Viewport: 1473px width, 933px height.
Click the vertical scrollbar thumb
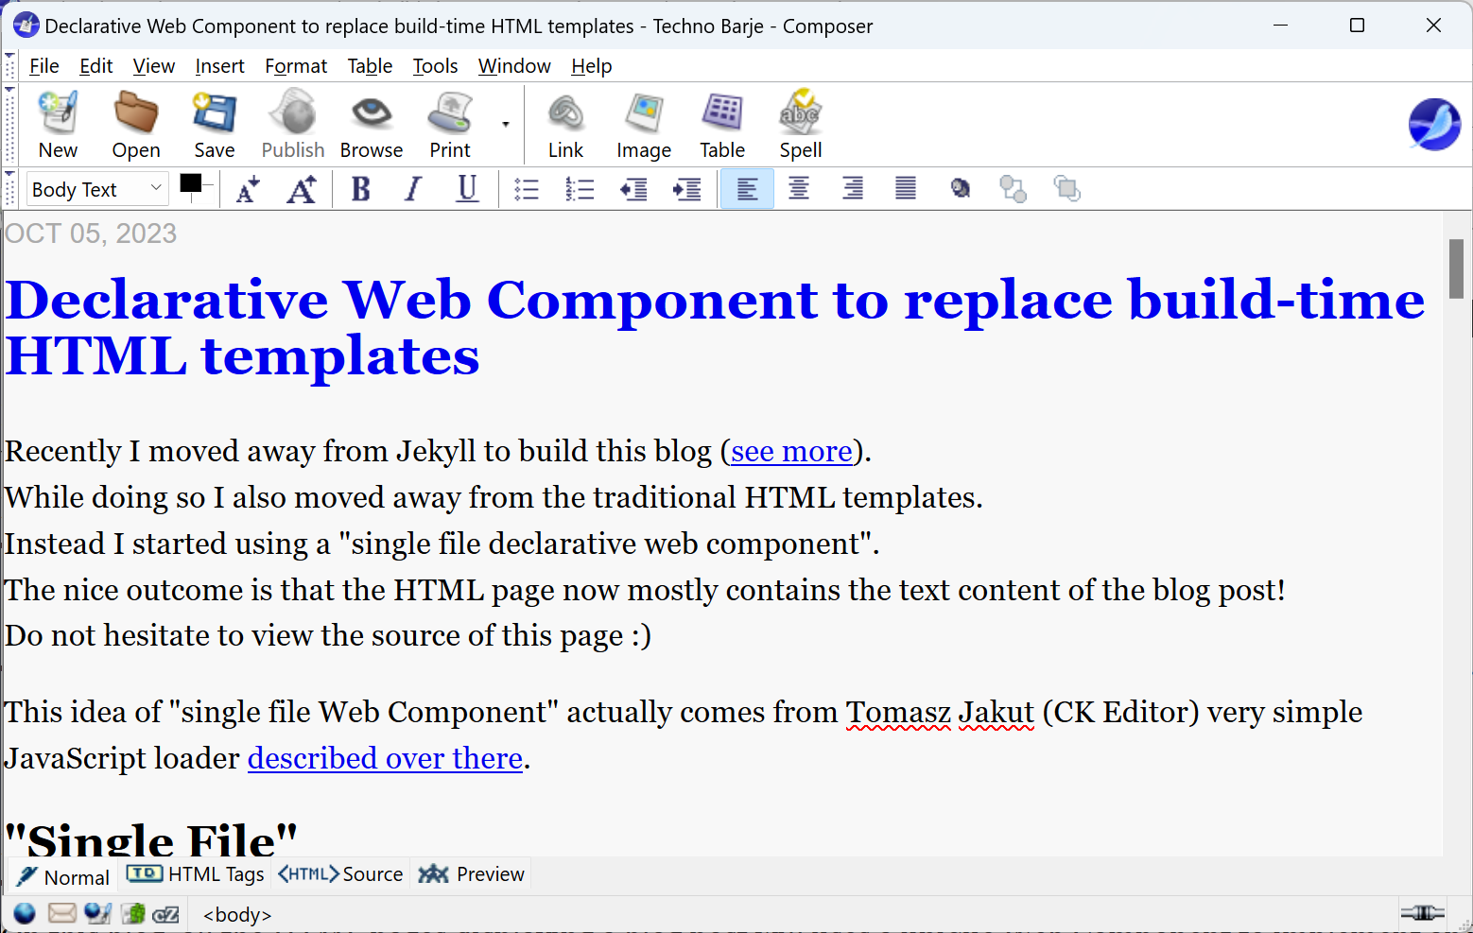pos(1456,269)
